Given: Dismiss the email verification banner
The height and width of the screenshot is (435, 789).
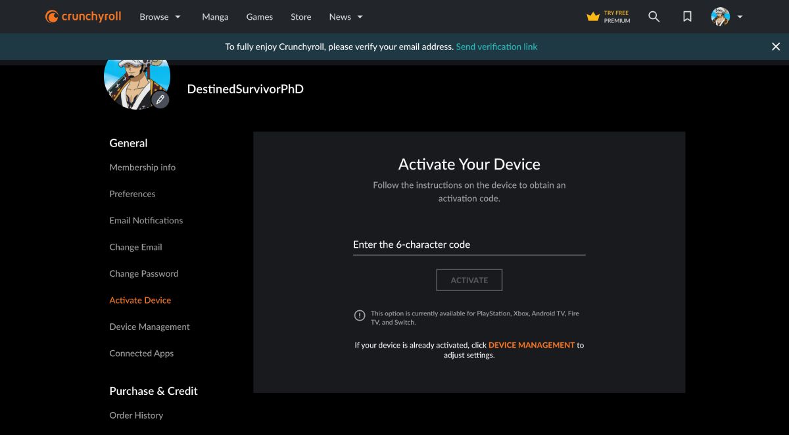Looking at the screenshot, I should 776,47.
